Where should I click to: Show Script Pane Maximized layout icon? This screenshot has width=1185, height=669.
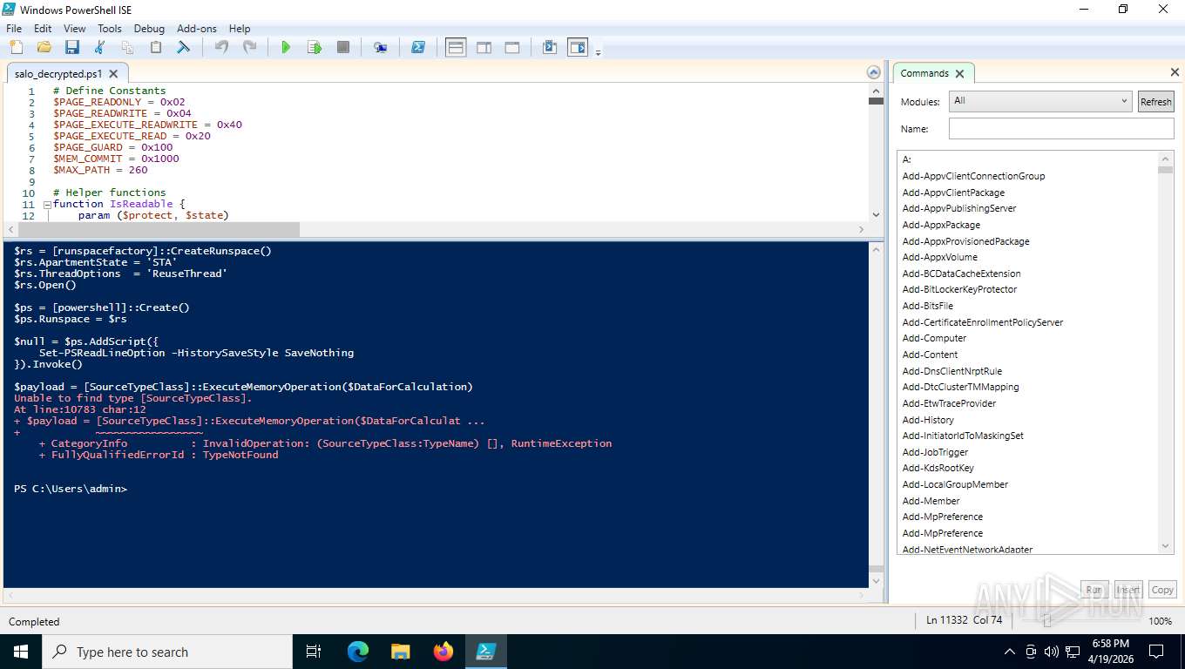tap(512, 47)
